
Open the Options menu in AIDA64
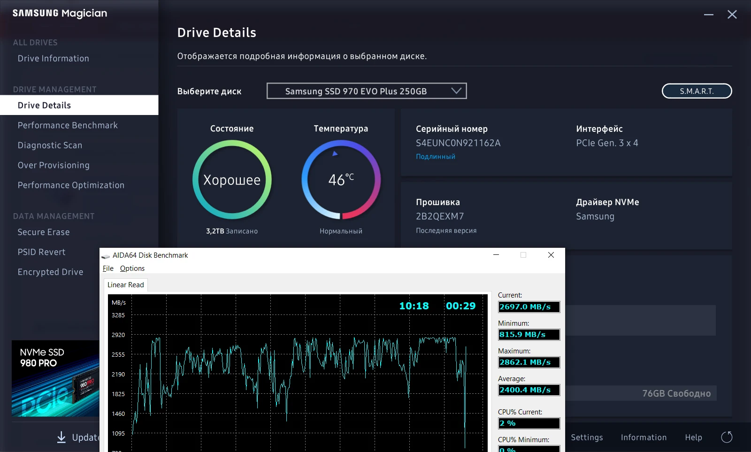tap(132, 268)
